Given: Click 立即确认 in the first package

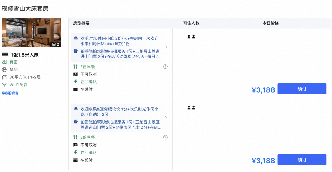Looking at the screenshot, I should 89,82.
